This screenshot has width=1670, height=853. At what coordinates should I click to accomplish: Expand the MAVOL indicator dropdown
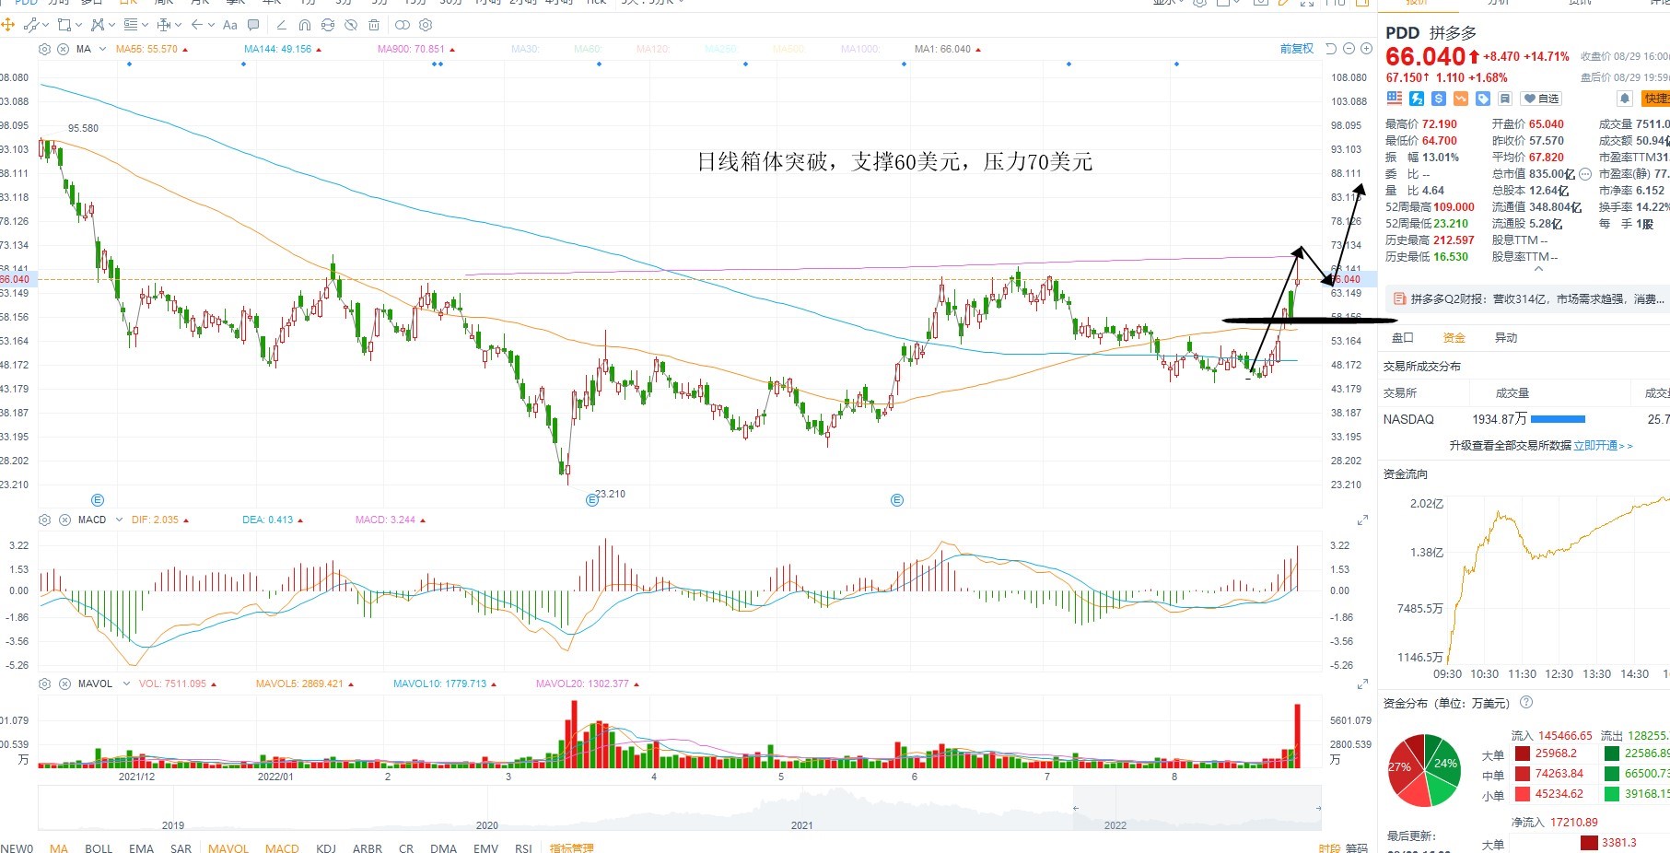(126, 684)
